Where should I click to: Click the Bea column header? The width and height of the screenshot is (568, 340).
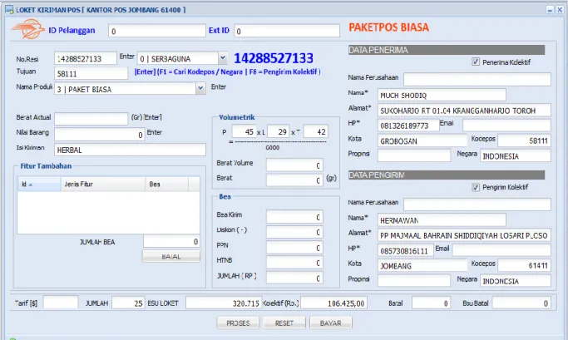[x=166, y=184]
